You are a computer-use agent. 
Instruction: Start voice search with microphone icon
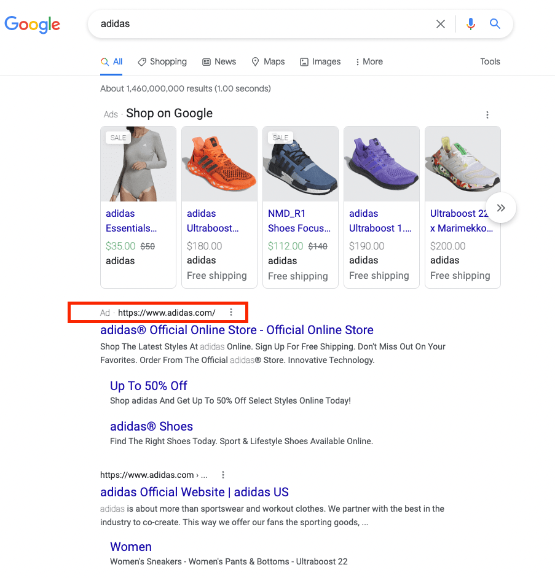(471, 24)
